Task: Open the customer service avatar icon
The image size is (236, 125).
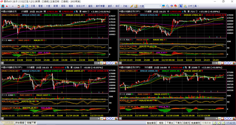Action: (x=18, y=6)
